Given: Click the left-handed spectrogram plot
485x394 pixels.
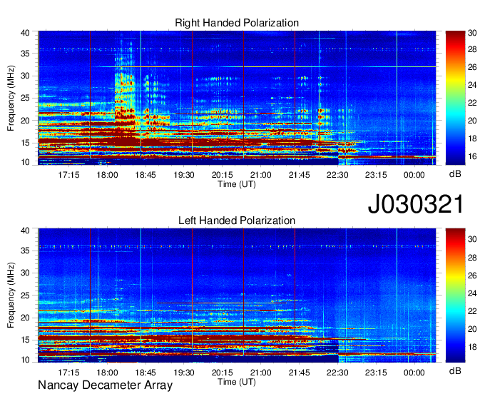Looking at the screenshot, I should point(237,295).
